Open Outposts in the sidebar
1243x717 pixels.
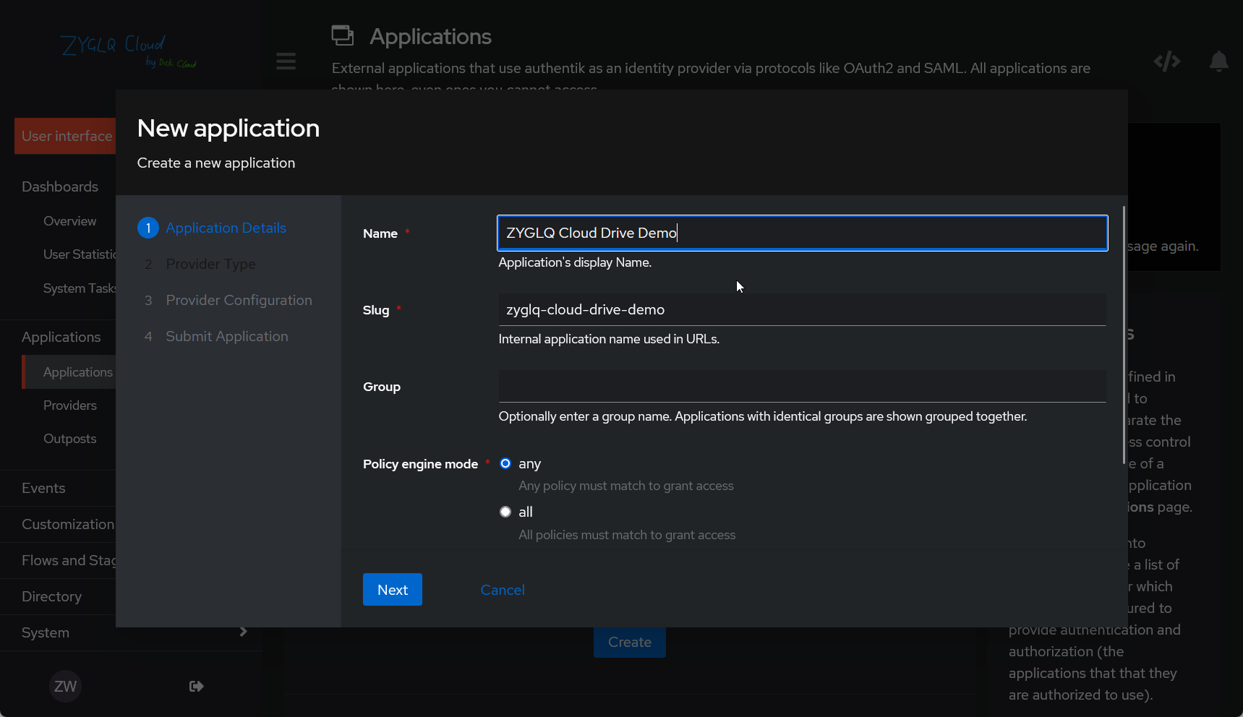pos(69,439)
